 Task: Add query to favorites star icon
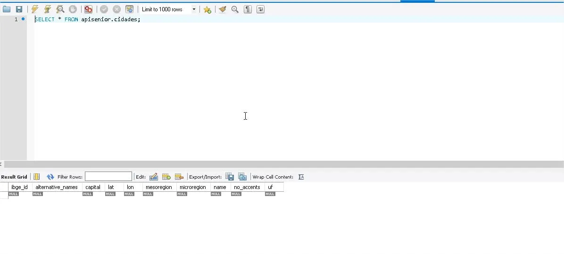(207, 10)
